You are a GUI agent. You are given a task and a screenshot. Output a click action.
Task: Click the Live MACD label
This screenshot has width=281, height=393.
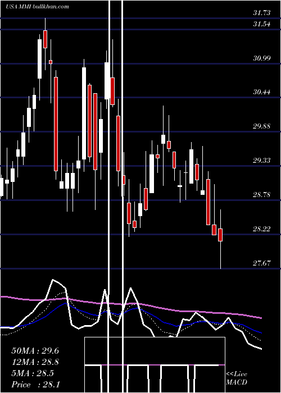pos(237,378)
